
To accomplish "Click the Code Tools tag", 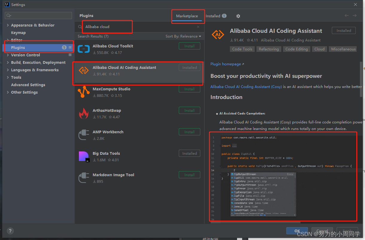I will pyautogui.click(x=242, y=49).
